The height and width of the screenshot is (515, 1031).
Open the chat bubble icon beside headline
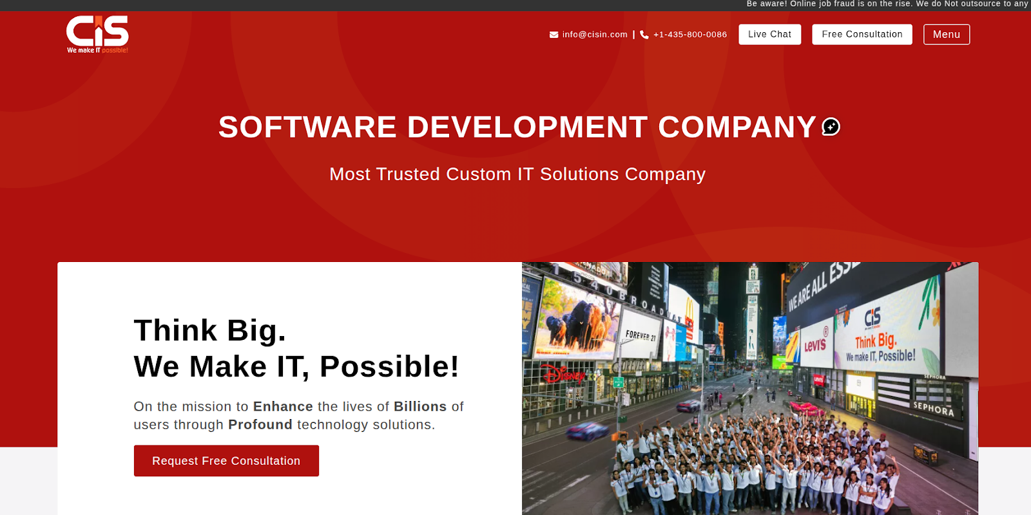click(831, 127)
